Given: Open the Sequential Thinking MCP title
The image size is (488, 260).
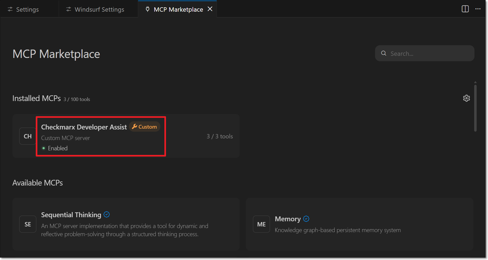Looking at the screenshot, I should (71, 215).
